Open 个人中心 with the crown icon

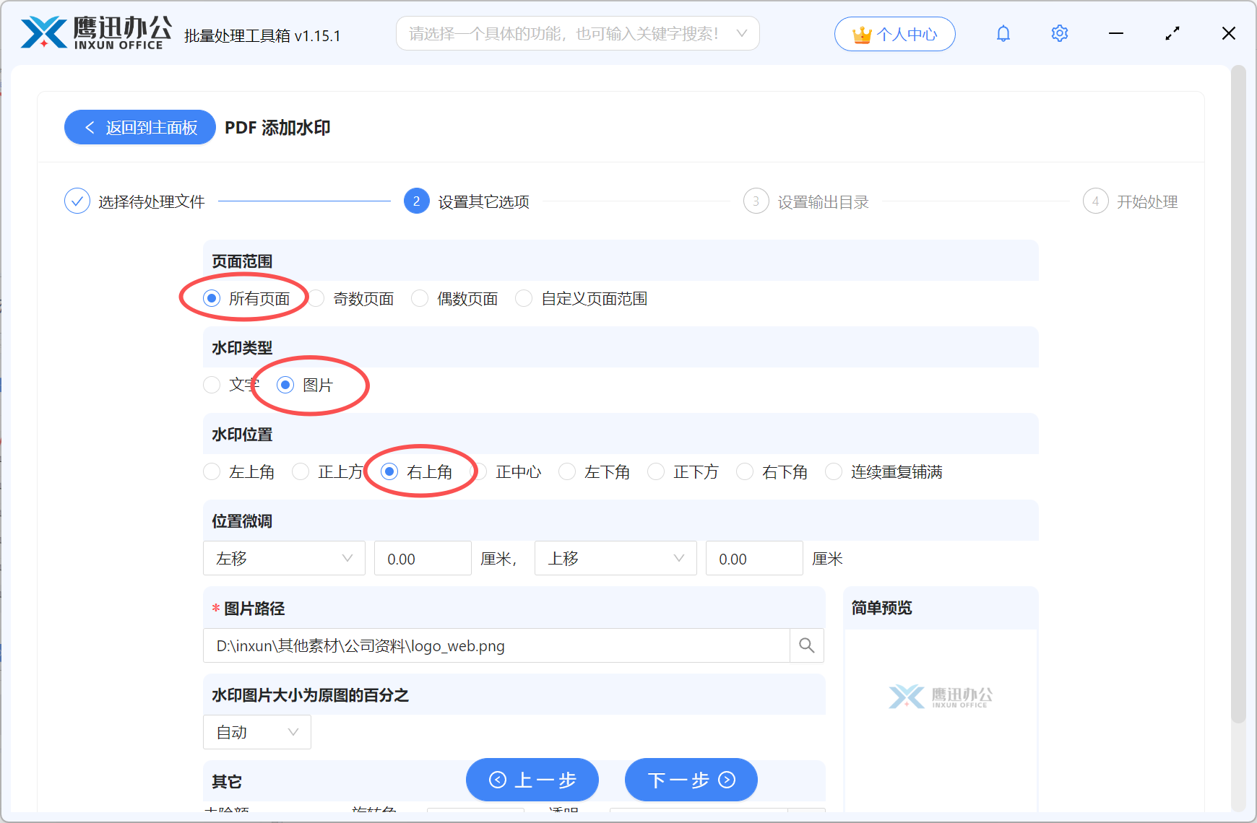[894, 33]
